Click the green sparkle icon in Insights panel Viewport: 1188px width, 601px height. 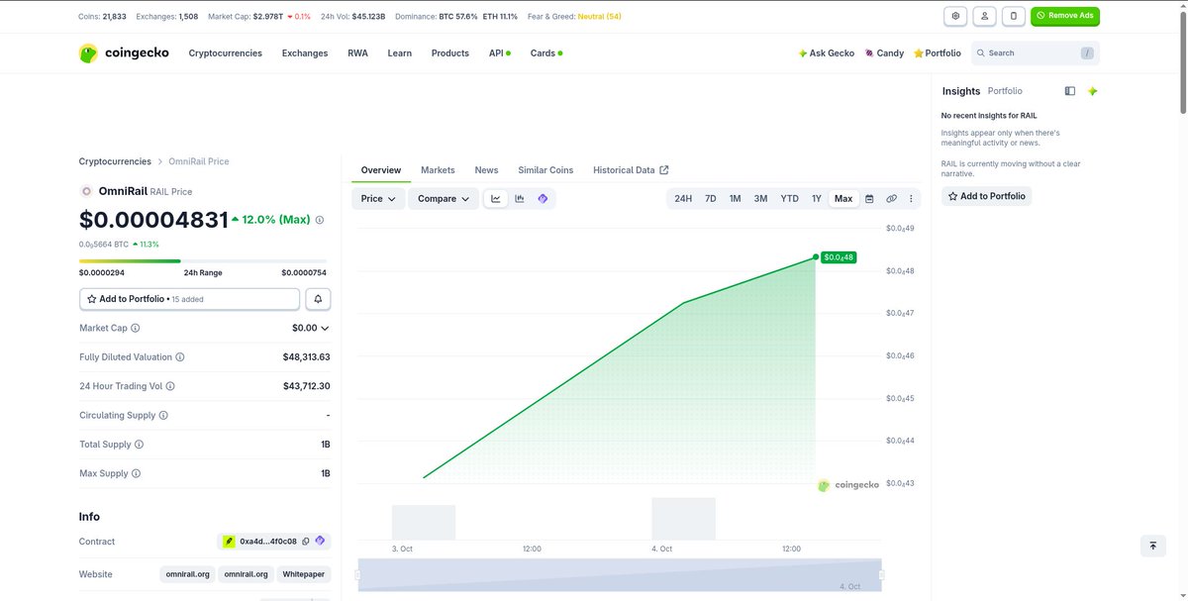[1092, 91]
